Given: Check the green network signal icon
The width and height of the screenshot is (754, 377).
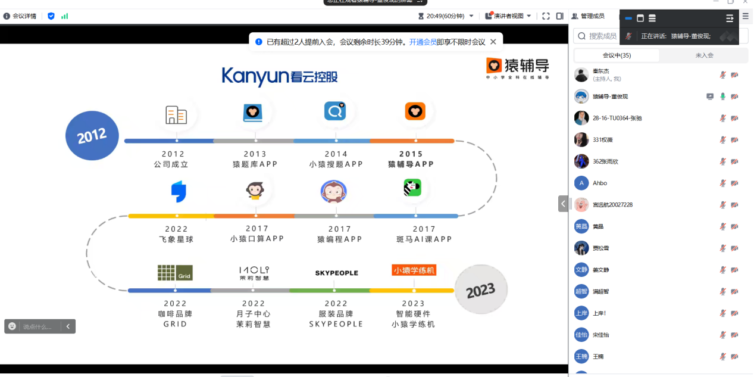Looking at the screenshot, I should (64, 16).
